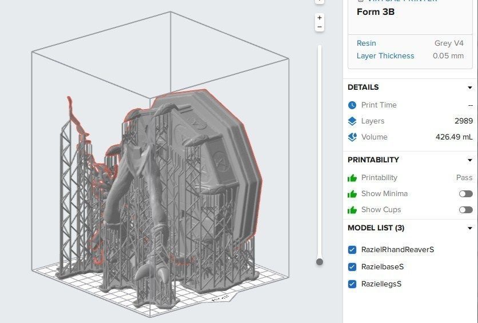Image resolution: width=478 pixels, height=323 pixels.
Task: Select RaziellegsS in the model list
Action: [x=381, y=284]
